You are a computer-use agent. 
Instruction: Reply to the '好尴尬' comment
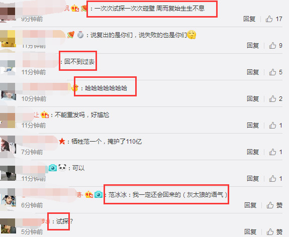pyautogui.click(x=253, y=126)
